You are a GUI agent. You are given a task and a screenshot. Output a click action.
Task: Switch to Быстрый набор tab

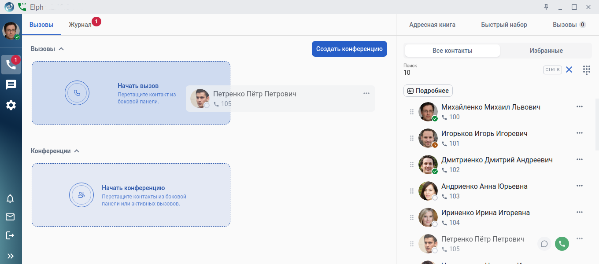tap(504, 25)
